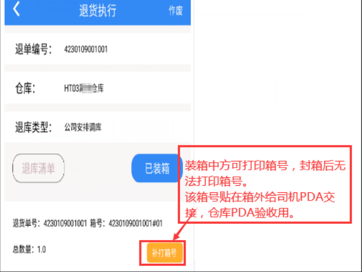Tap the blue 已装箱 button
This screenshot has height=272, width=362.
click(x=157, y=168)
